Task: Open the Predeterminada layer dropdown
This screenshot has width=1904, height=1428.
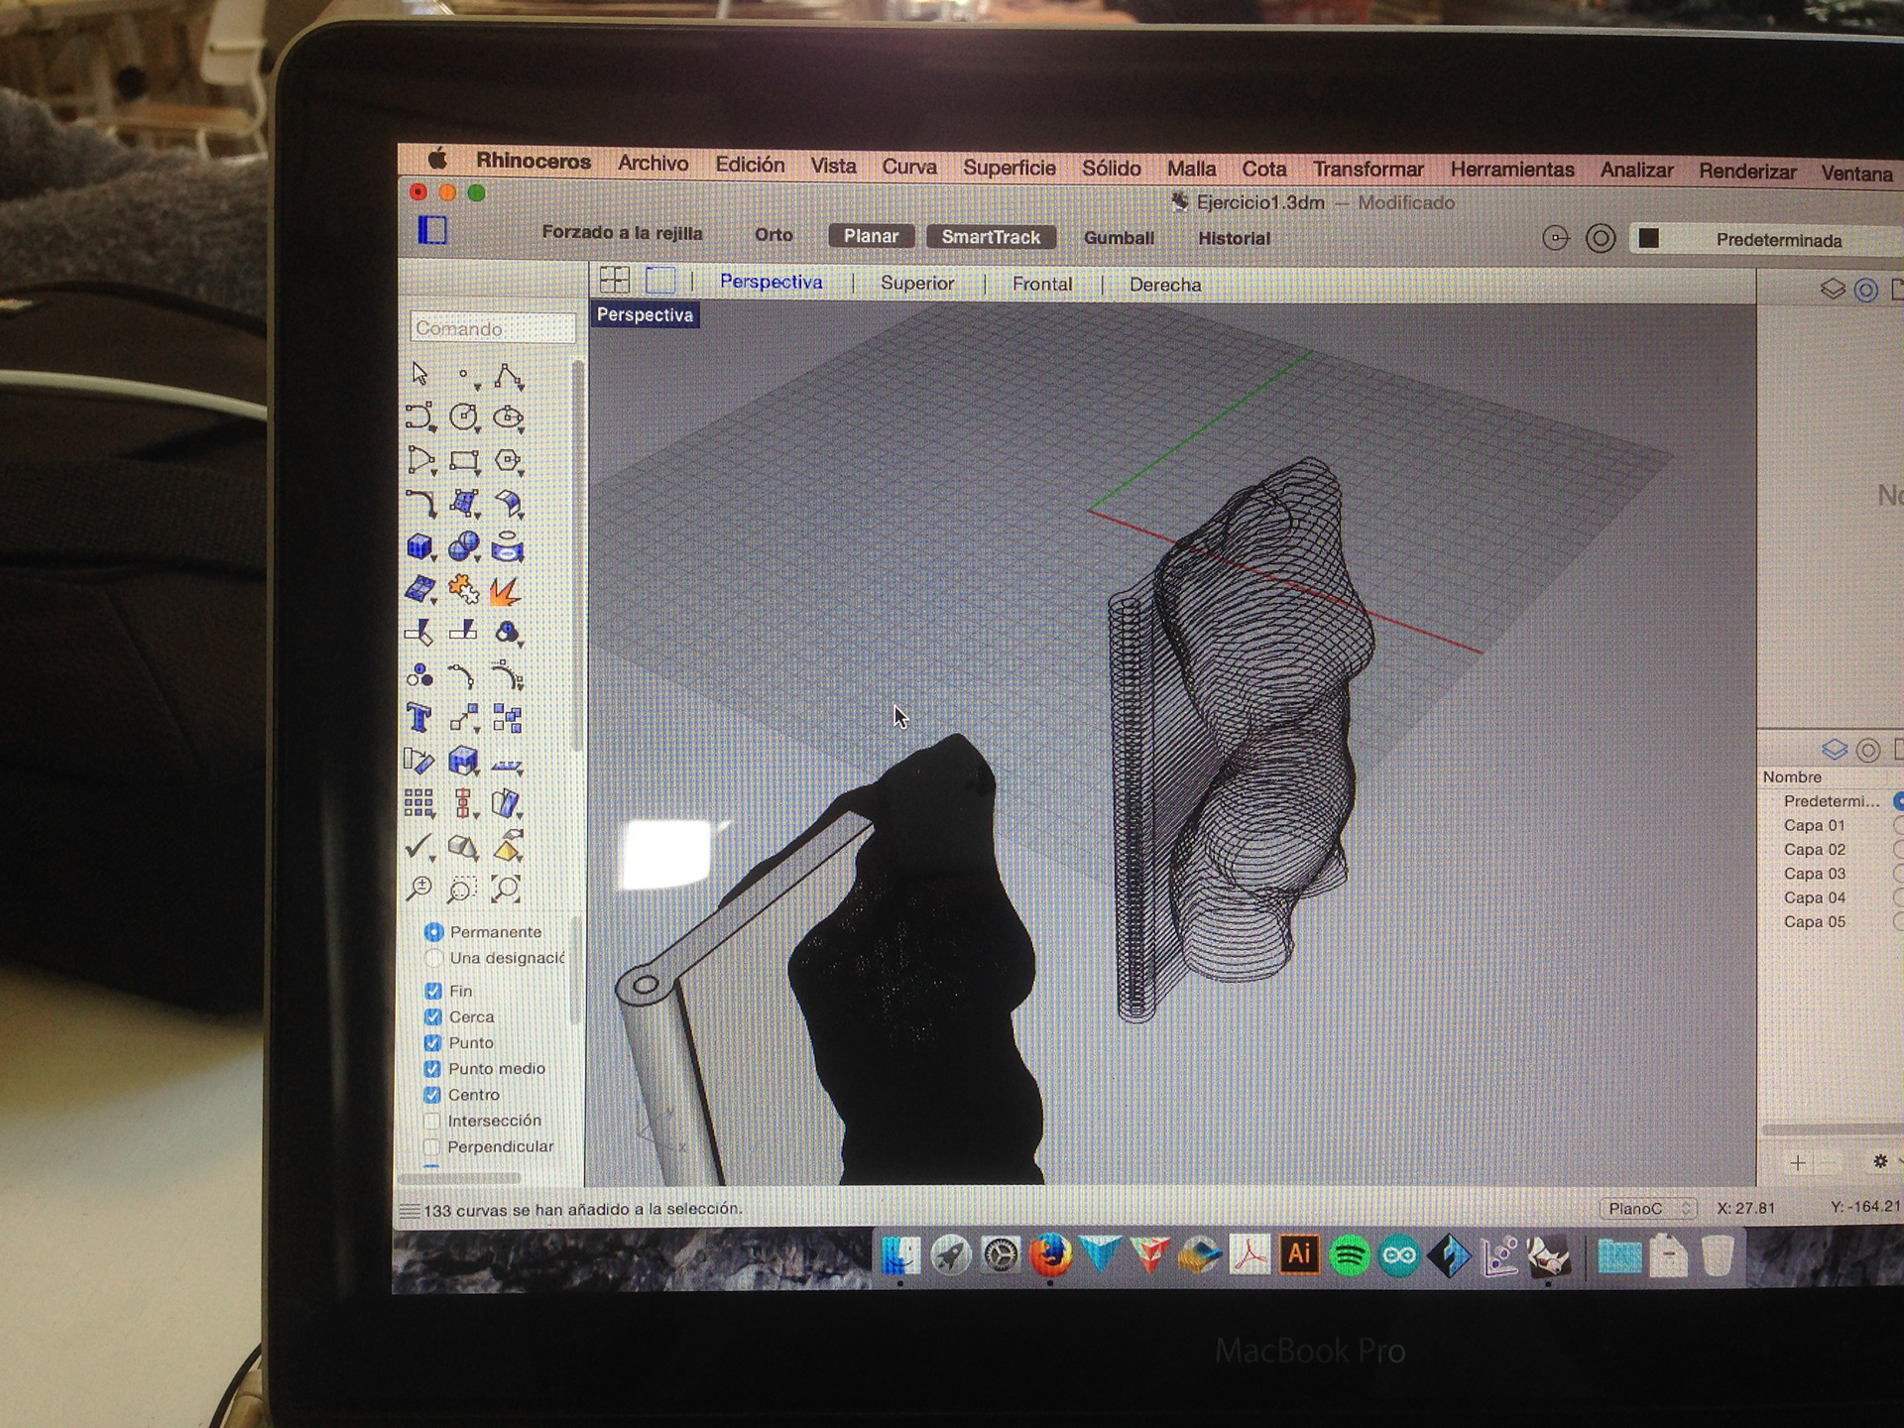Action: (1777, 240)
